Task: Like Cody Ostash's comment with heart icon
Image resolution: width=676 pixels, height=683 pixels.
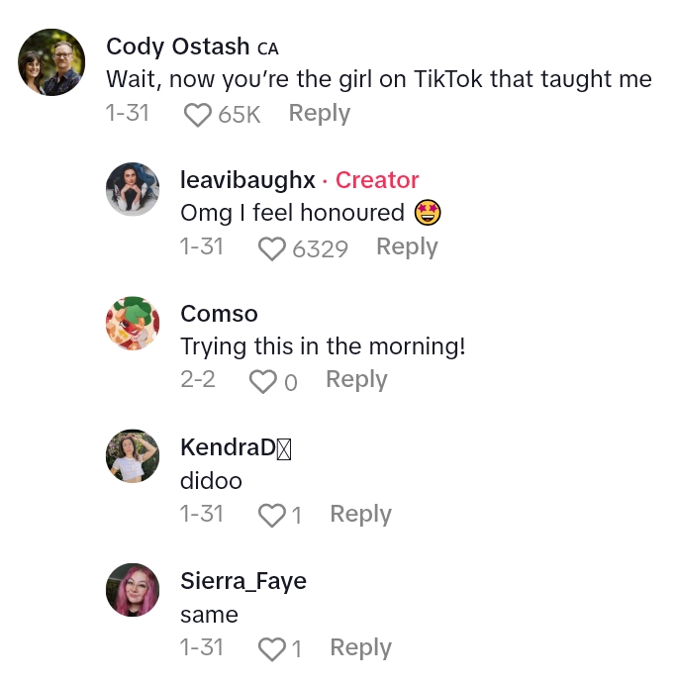Action: click(198, 115)
